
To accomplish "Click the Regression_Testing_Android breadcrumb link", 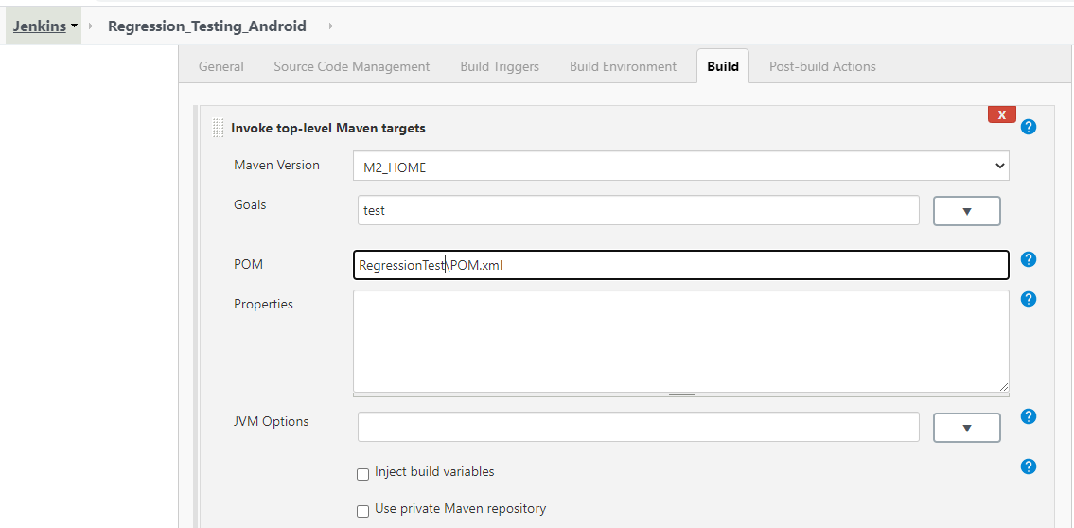I will [206, 26].
